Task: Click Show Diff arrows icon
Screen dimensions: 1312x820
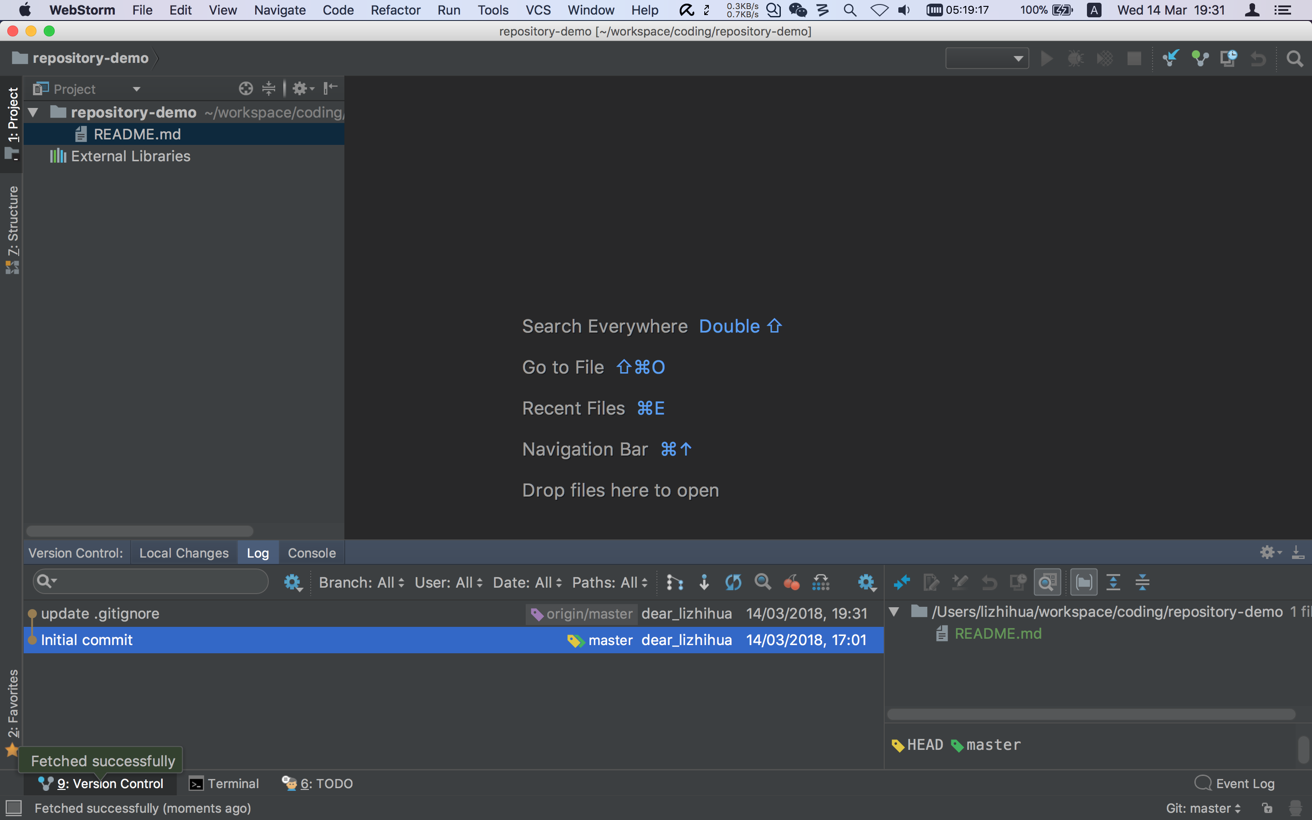Action: [902, 583]
